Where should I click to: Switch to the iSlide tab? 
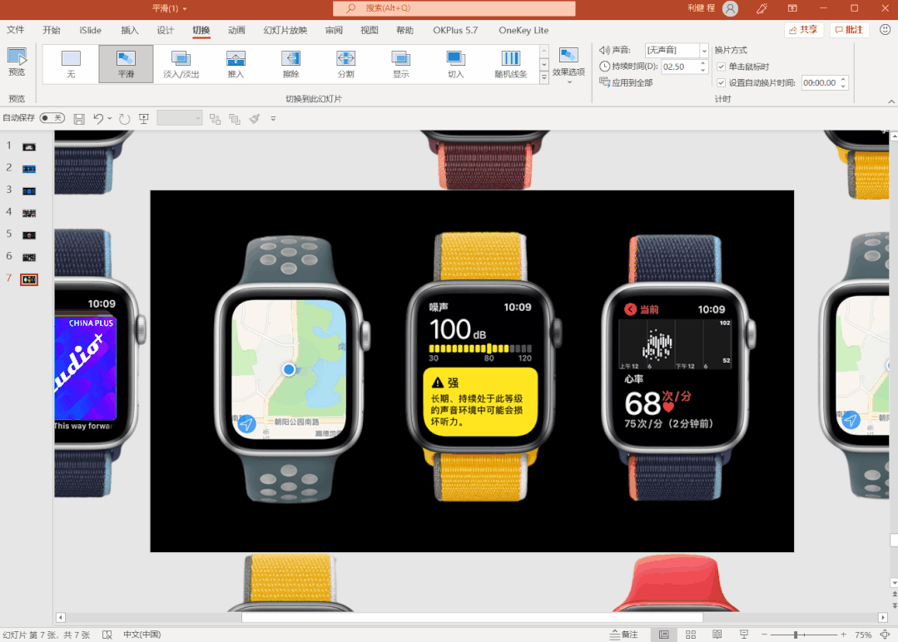91,30
